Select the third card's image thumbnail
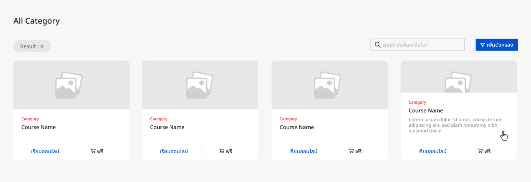531x182 pixels. [327, 85]
